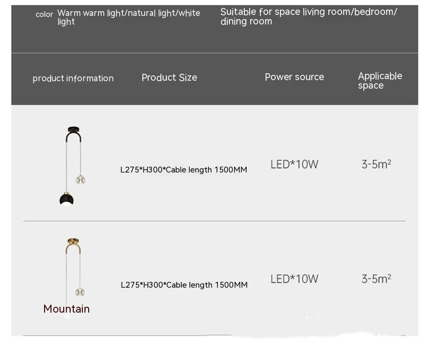Click the gold lamp's size text
Image resolution: width=425 pixels, height=345 pixels.
pos(184,285)
